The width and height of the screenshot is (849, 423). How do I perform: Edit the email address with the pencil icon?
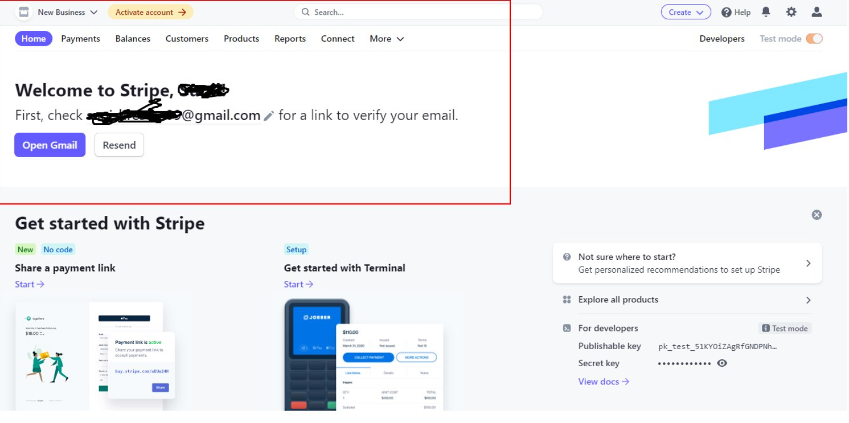[x=269, y=116]
